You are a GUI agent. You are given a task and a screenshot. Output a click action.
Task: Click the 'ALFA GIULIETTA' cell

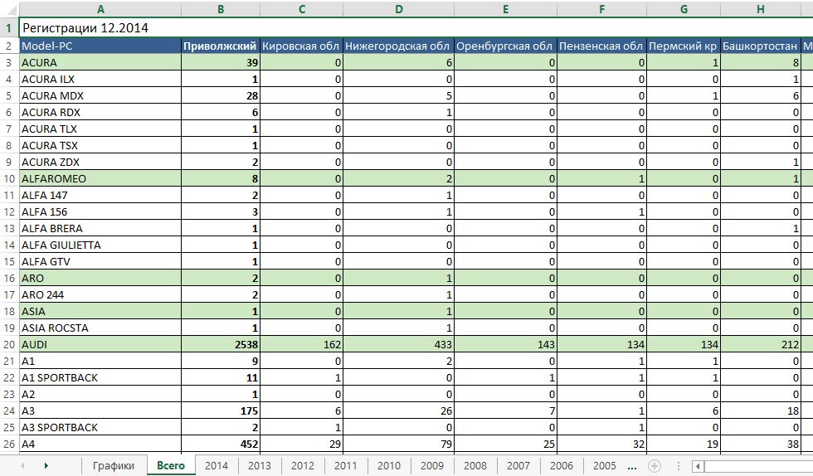[100, 245]
